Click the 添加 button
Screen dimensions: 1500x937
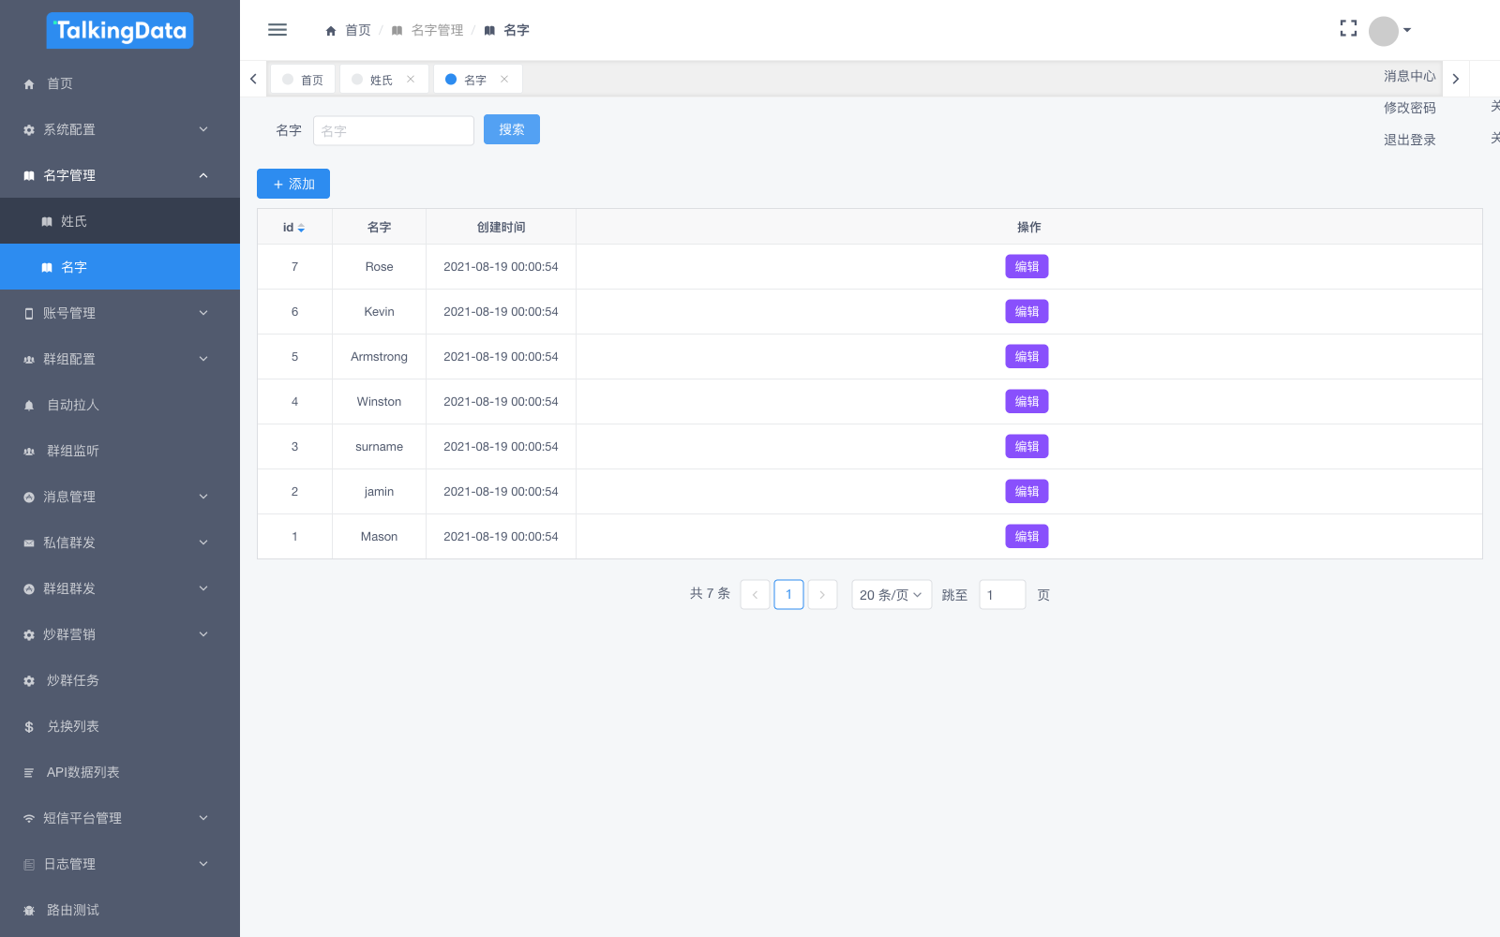(292, 185)
